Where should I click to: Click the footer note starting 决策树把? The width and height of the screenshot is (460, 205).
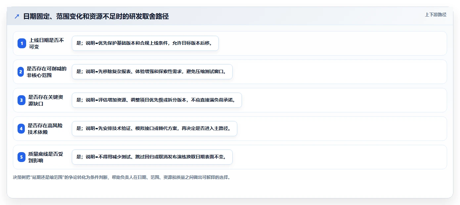tap(121, 177)
